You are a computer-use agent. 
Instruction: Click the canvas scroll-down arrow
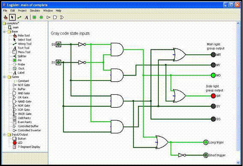tap(238, 163)
